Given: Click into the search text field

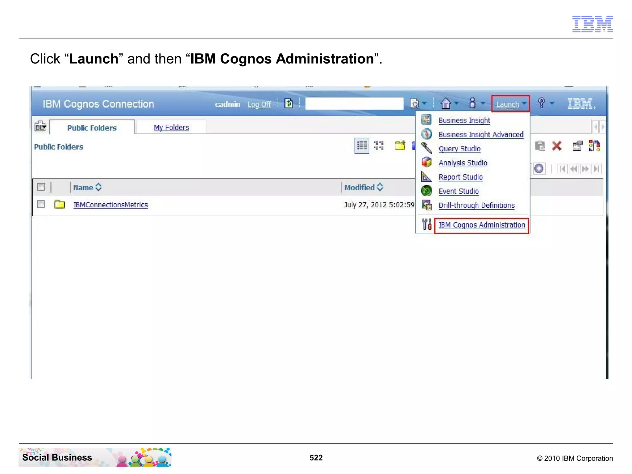Looking at the screenshot, I should coord(354,103).
